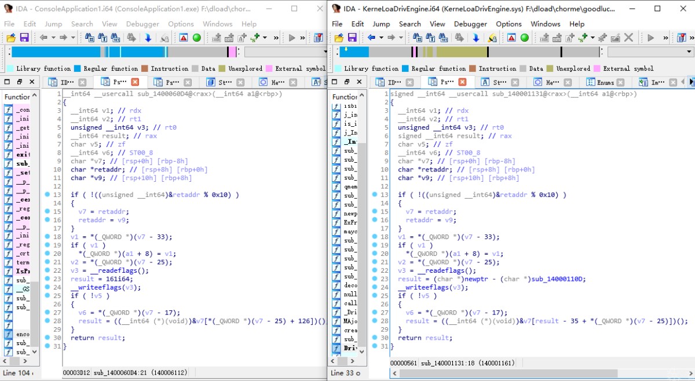
Task: Click padlock icon in KerneLoaDrivEngine toolbar
Action: click(492, 38)
